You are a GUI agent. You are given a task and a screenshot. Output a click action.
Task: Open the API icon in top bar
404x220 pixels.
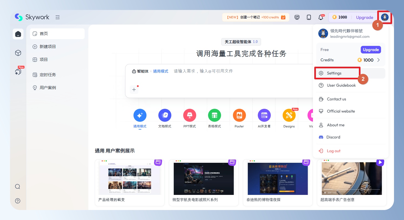297,17
